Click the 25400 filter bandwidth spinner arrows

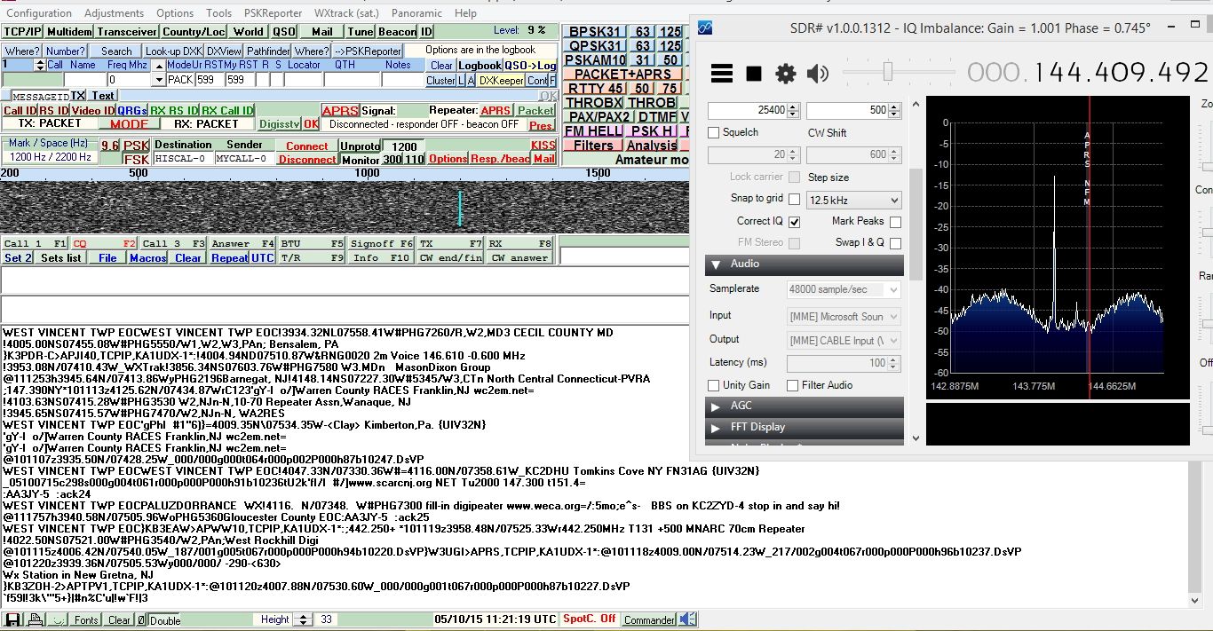pyautogui.click(x=795, y=110)
